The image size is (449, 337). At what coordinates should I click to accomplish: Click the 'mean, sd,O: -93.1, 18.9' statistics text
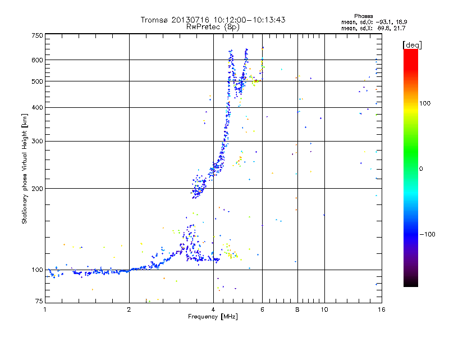tap(374, 22)
